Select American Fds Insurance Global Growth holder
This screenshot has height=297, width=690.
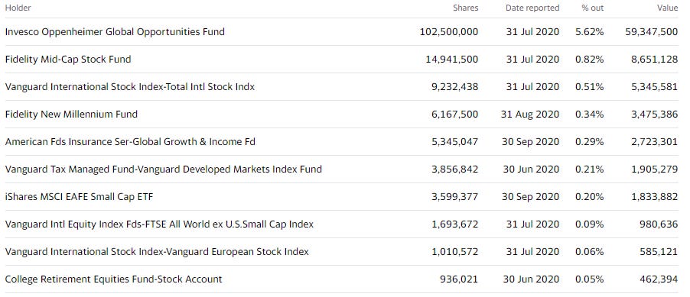pos(130,142)
